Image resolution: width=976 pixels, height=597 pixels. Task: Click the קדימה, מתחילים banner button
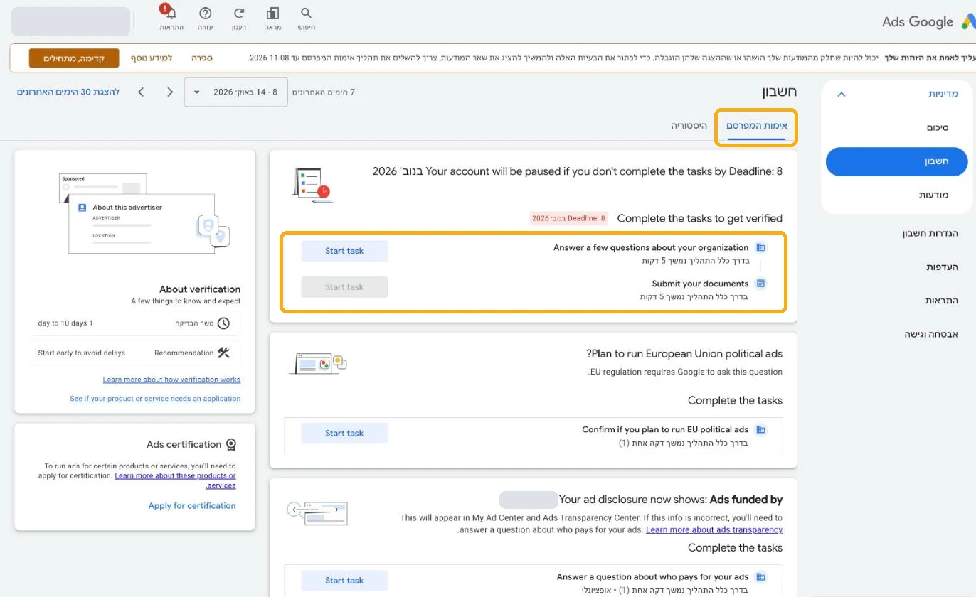pyautogui.click(x=74, y=58)
